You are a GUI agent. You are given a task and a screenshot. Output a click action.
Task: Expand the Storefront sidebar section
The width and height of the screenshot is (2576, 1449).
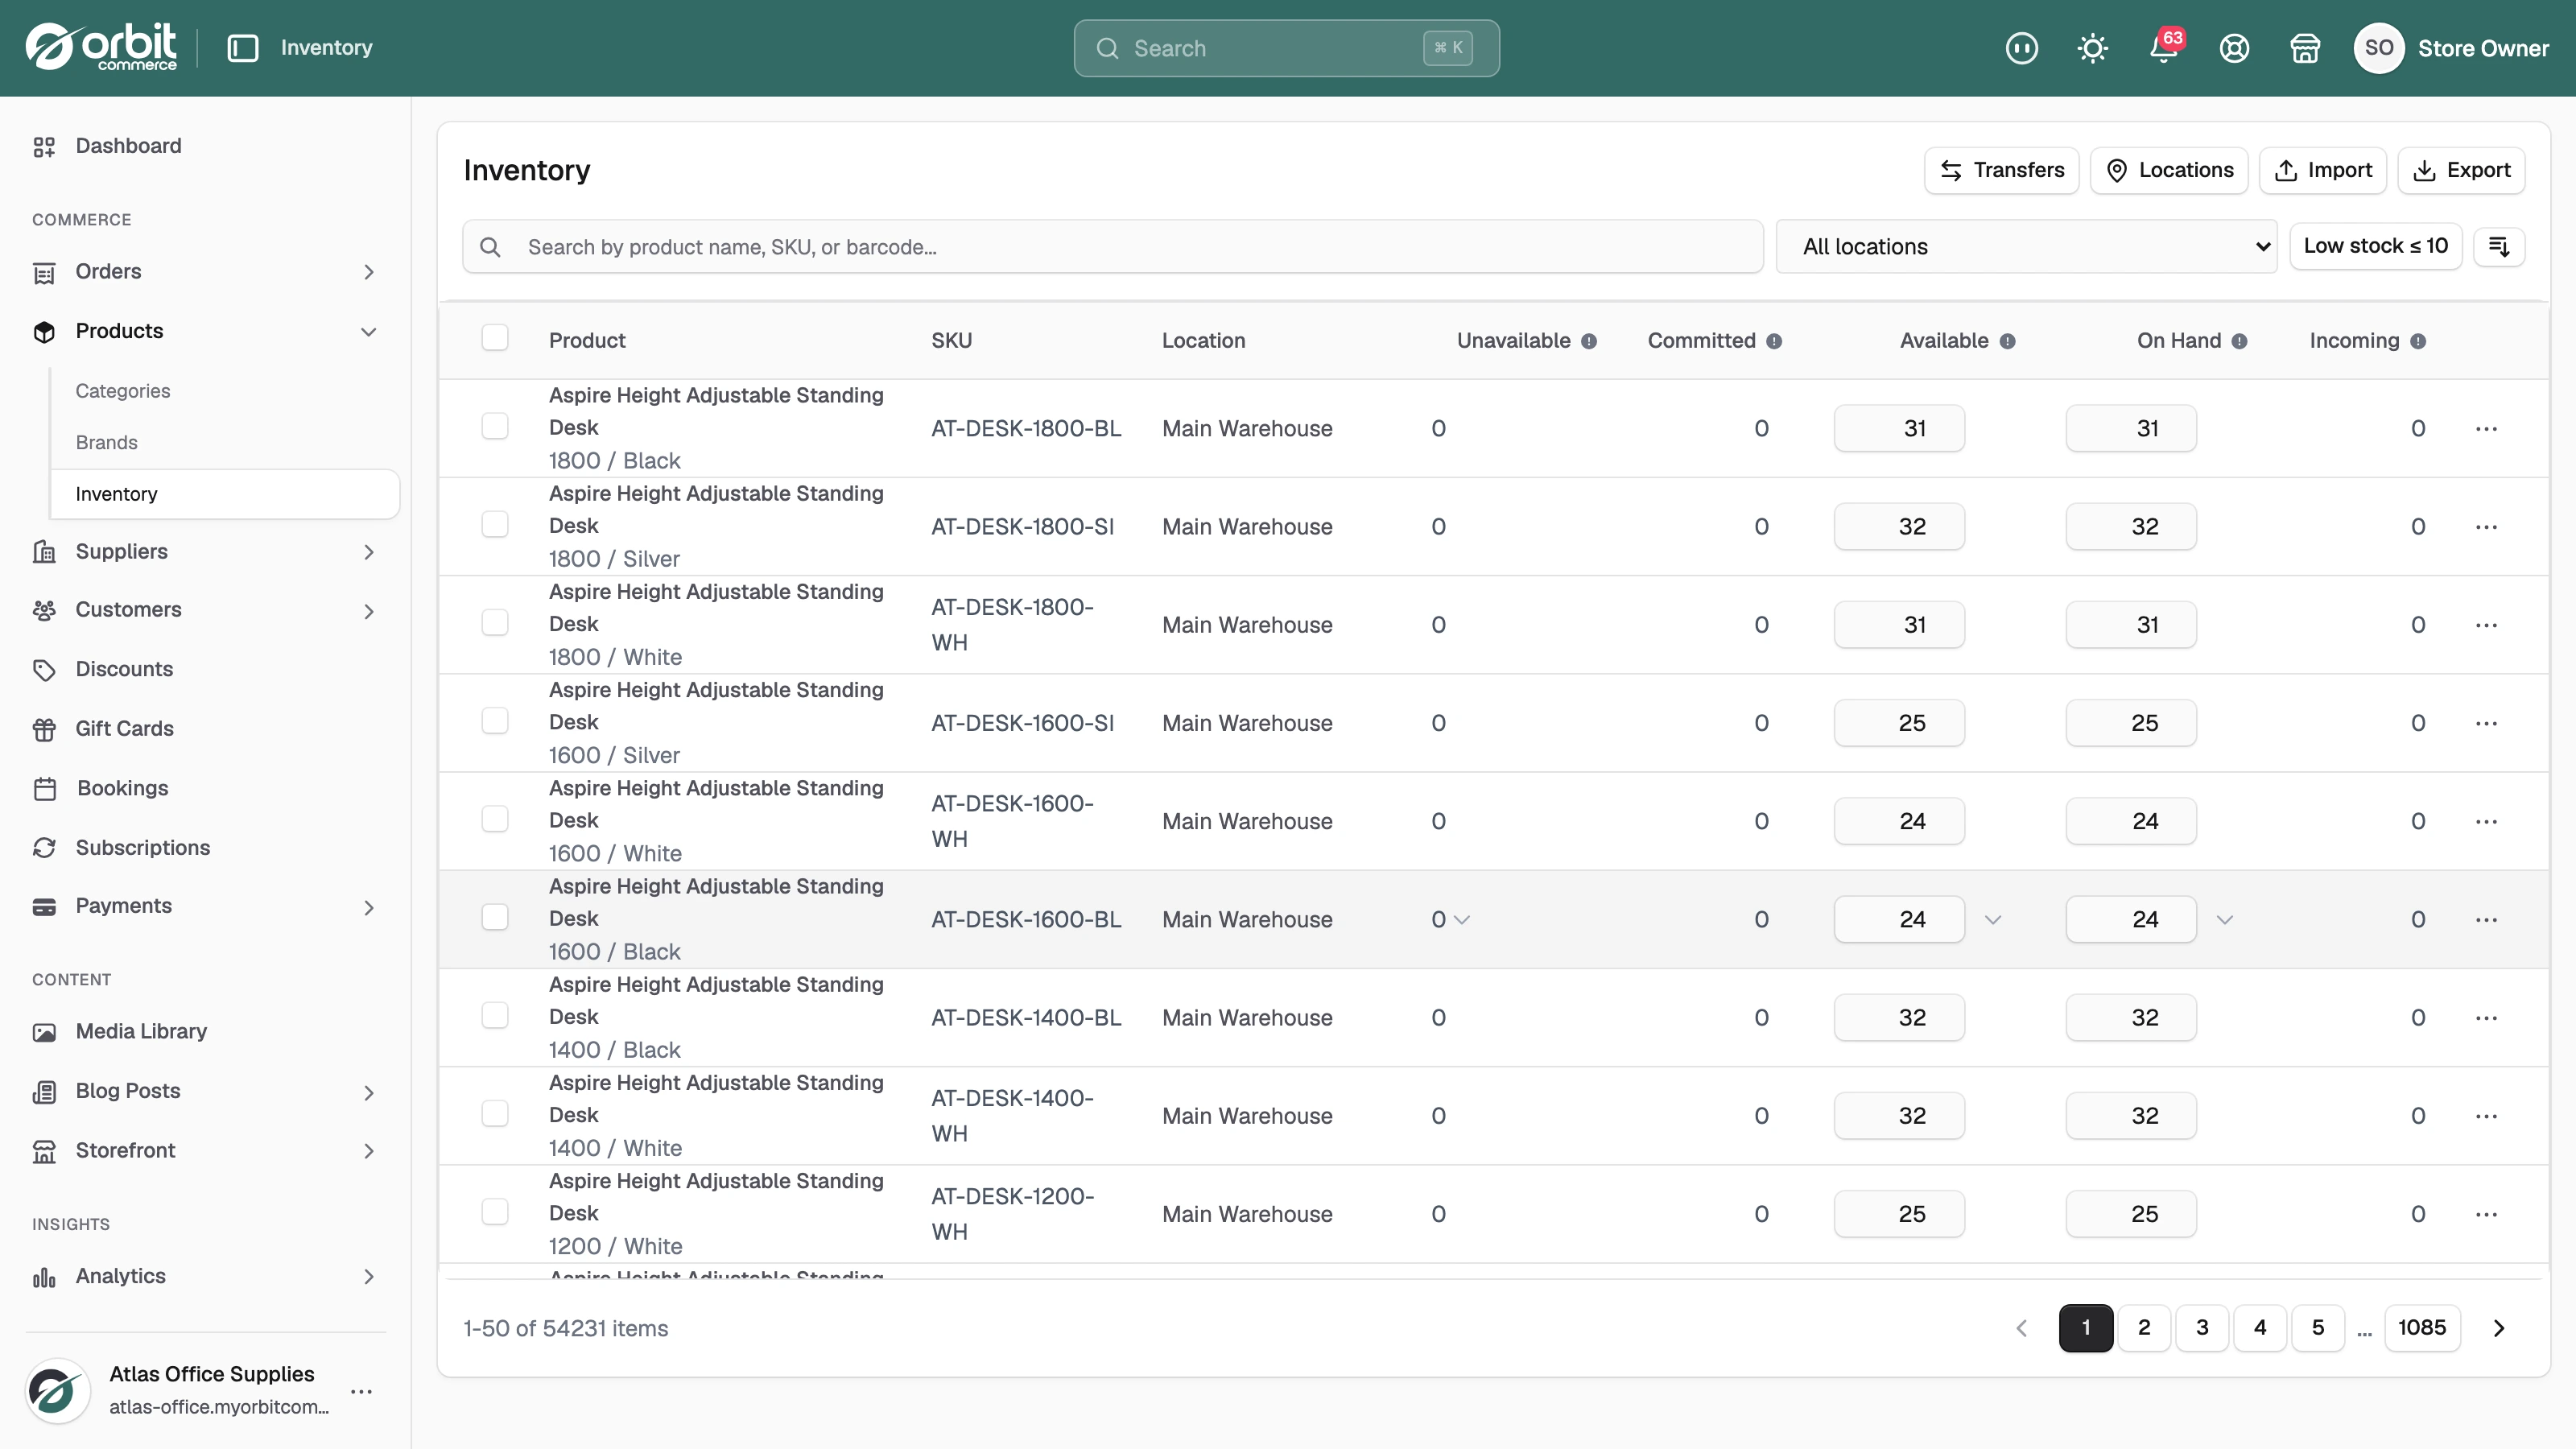point(369,1151)
